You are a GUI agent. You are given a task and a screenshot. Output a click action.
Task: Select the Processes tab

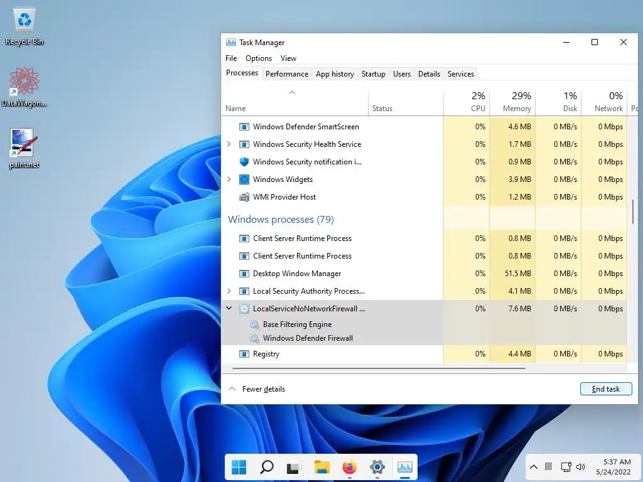tap(242, 73)
